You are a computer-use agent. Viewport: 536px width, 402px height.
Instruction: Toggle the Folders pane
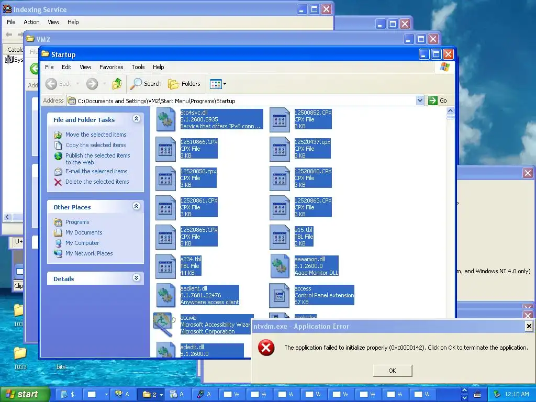pyautogui.click(x=184, y=84)
